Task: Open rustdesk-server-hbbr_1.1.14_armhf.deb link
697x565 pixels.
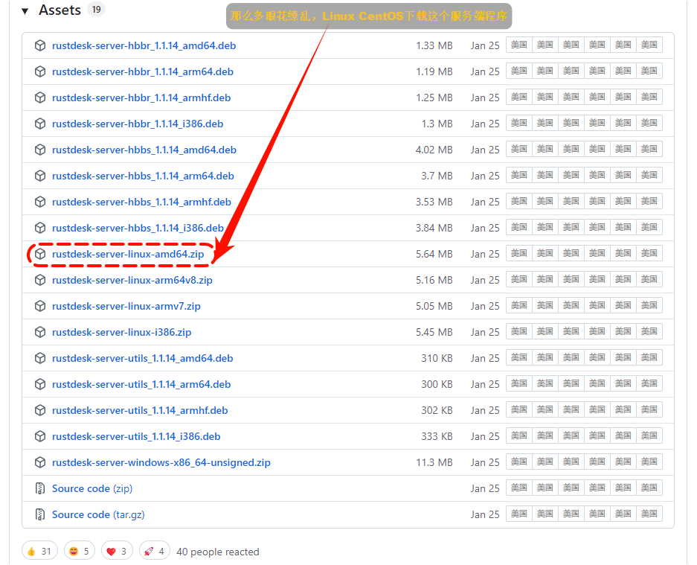Action: [x=141, y=98]
